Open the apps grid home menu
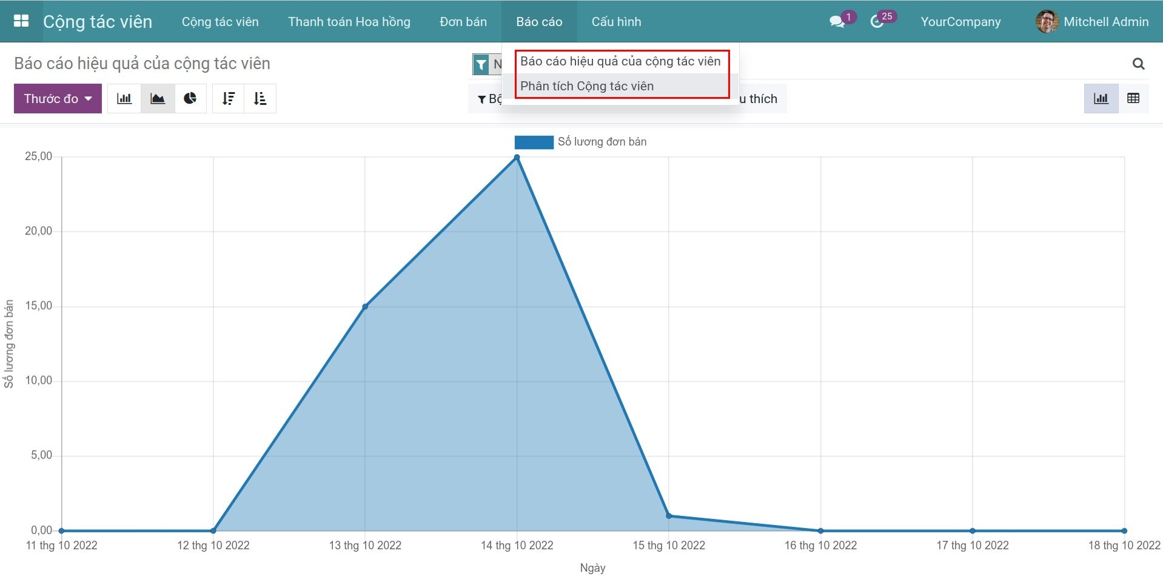Image resolution: width=1163 pixels, height=576 pixels. point(21,21)
